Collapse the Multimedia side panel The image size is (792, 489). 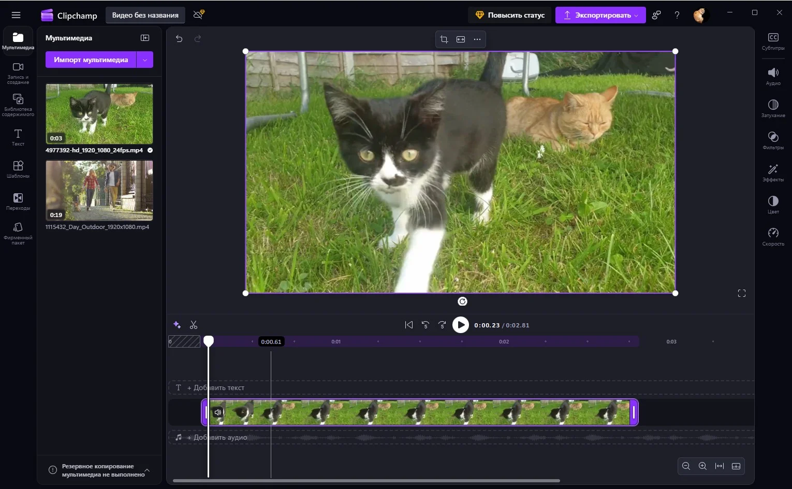[x=145, y=38]
